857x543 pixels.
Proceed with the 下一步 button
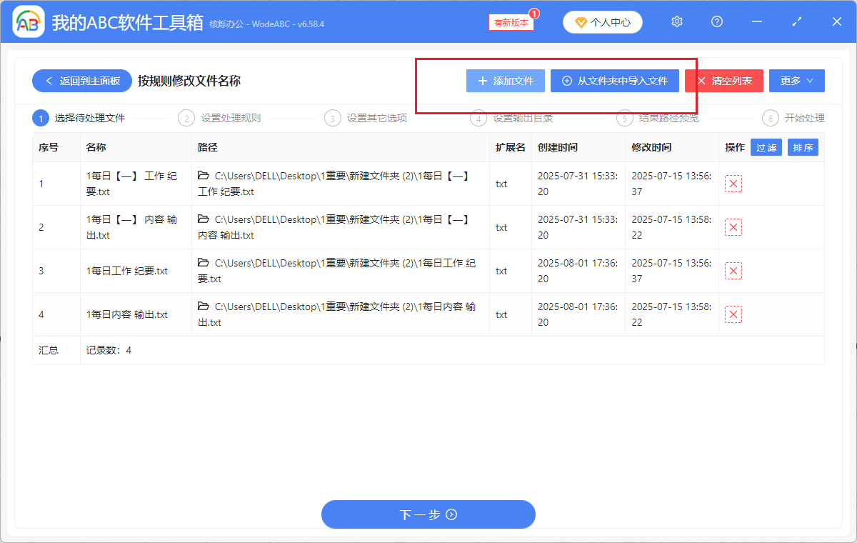[428, 514]
